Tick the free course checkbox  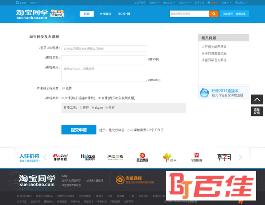(x=63, y=88)
